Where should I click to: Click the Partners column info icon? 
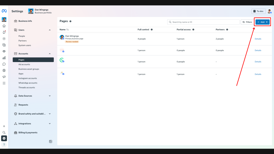tap(227, 29)
